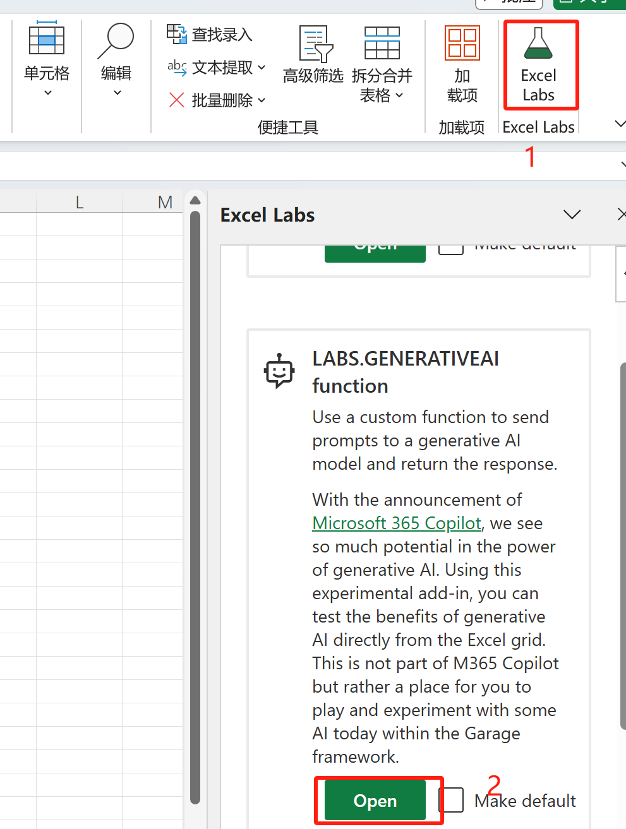Click the 便捷工具 group label
626x829 pixels.
point(288,128)
